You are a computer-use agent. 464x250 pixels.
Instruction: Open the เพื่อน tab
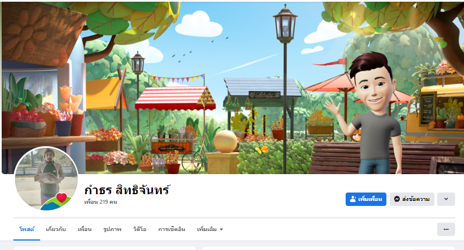[x=85, y=229]
